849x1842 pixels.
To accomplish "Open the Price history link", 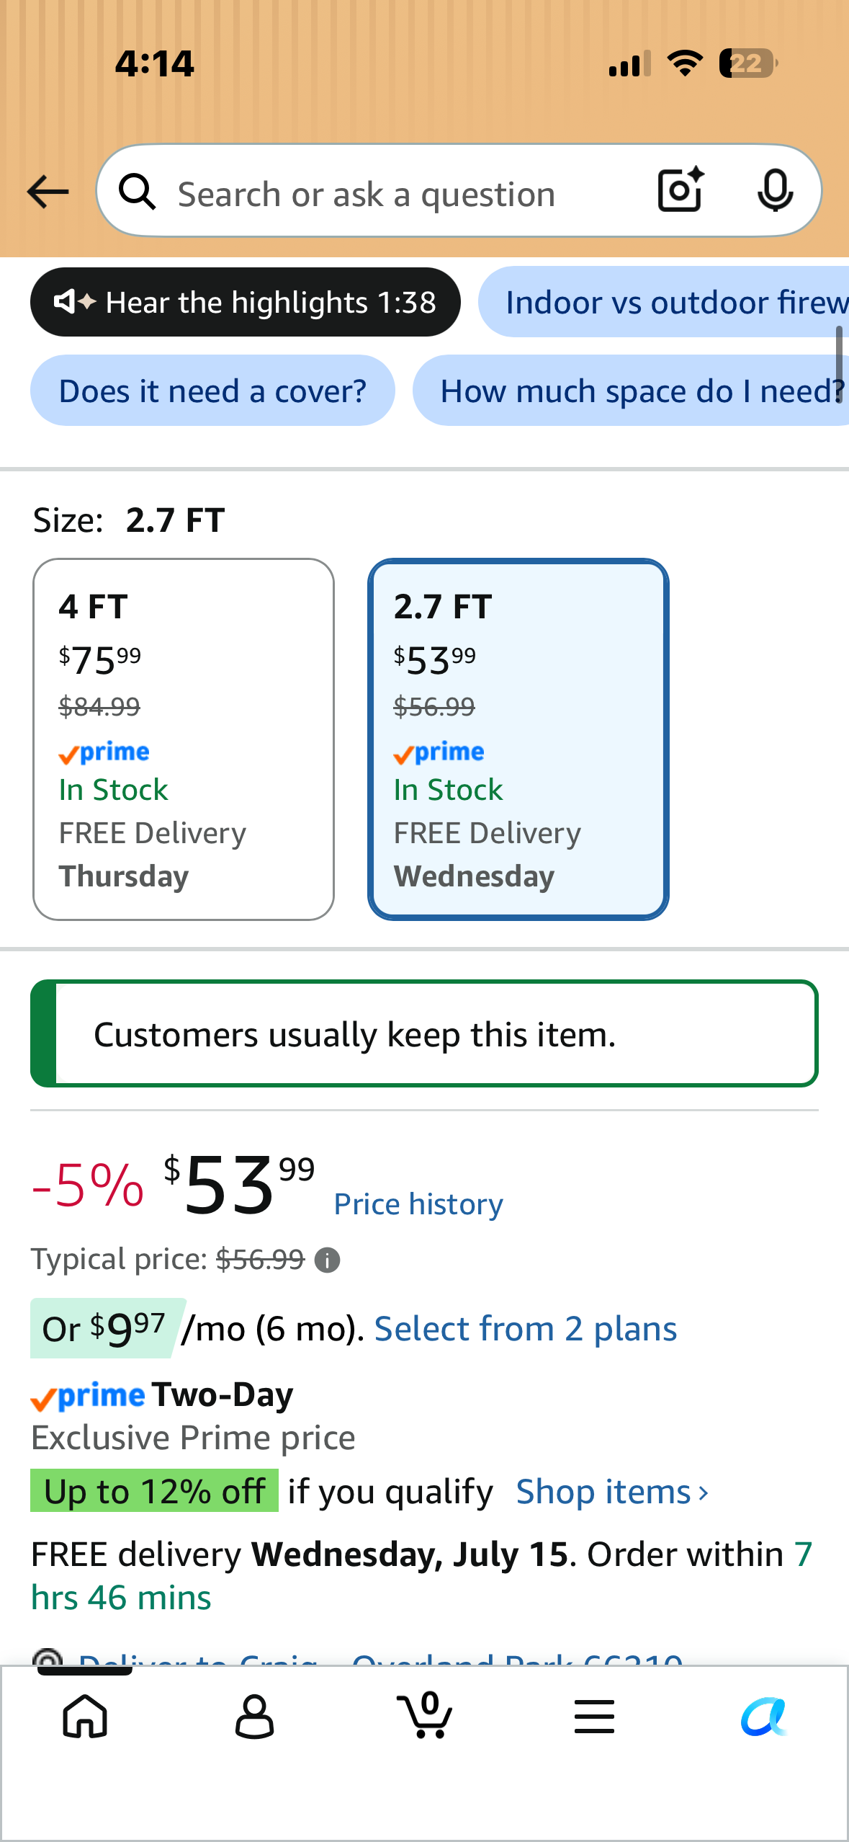I will (x=418, y=1204).
